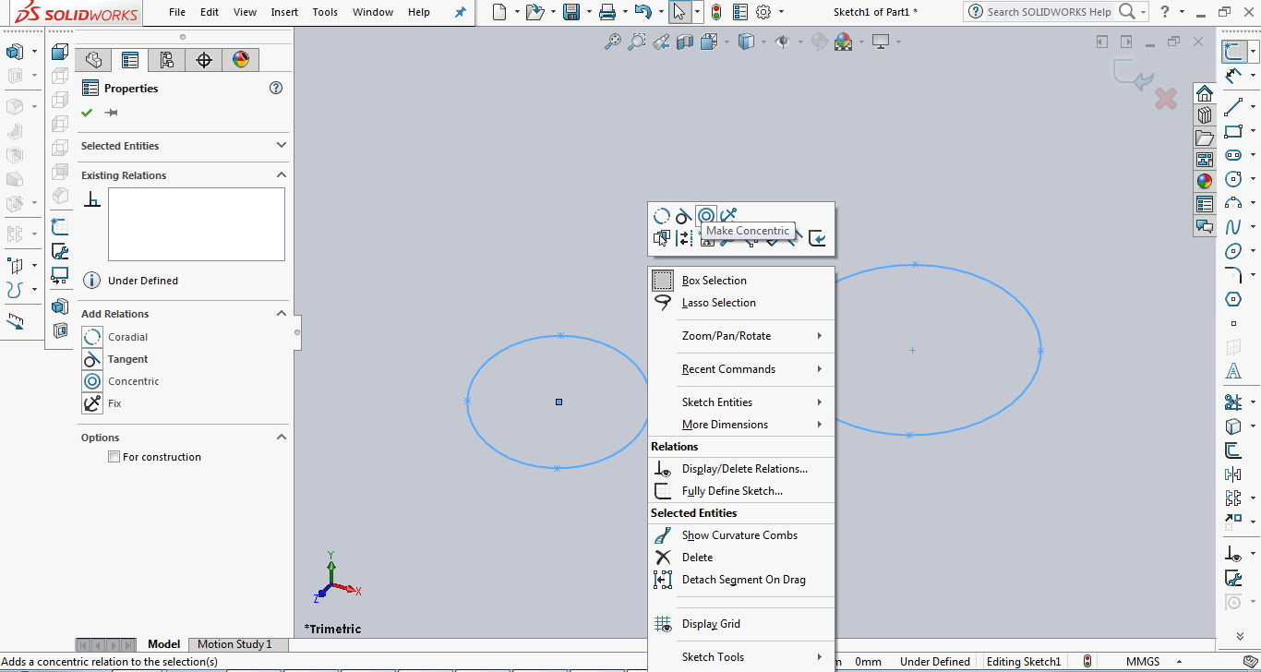Select the Ellipse sketch tool

[x=1233, y=251]
